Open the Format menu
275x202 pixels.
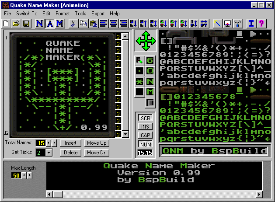pyautogui.click(x=63, y=14)
